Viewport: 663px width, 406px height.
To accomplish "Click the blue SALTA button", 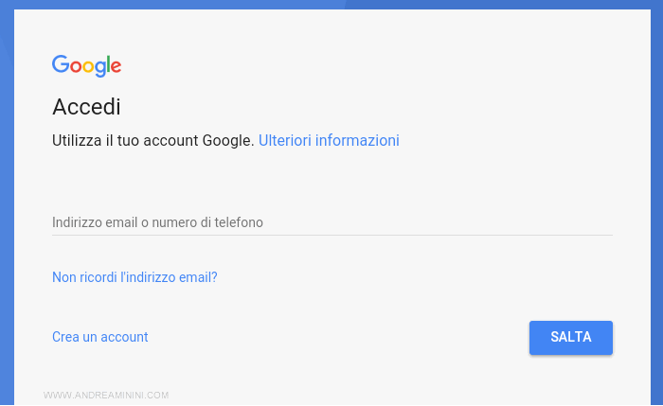I will click(x=571, y=338).
